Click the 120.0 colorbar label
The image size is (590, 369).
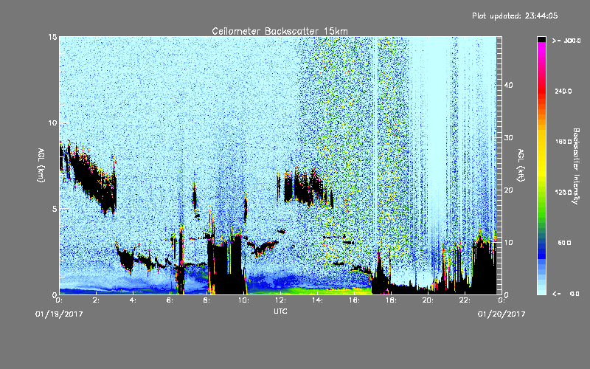coord(563,192)
